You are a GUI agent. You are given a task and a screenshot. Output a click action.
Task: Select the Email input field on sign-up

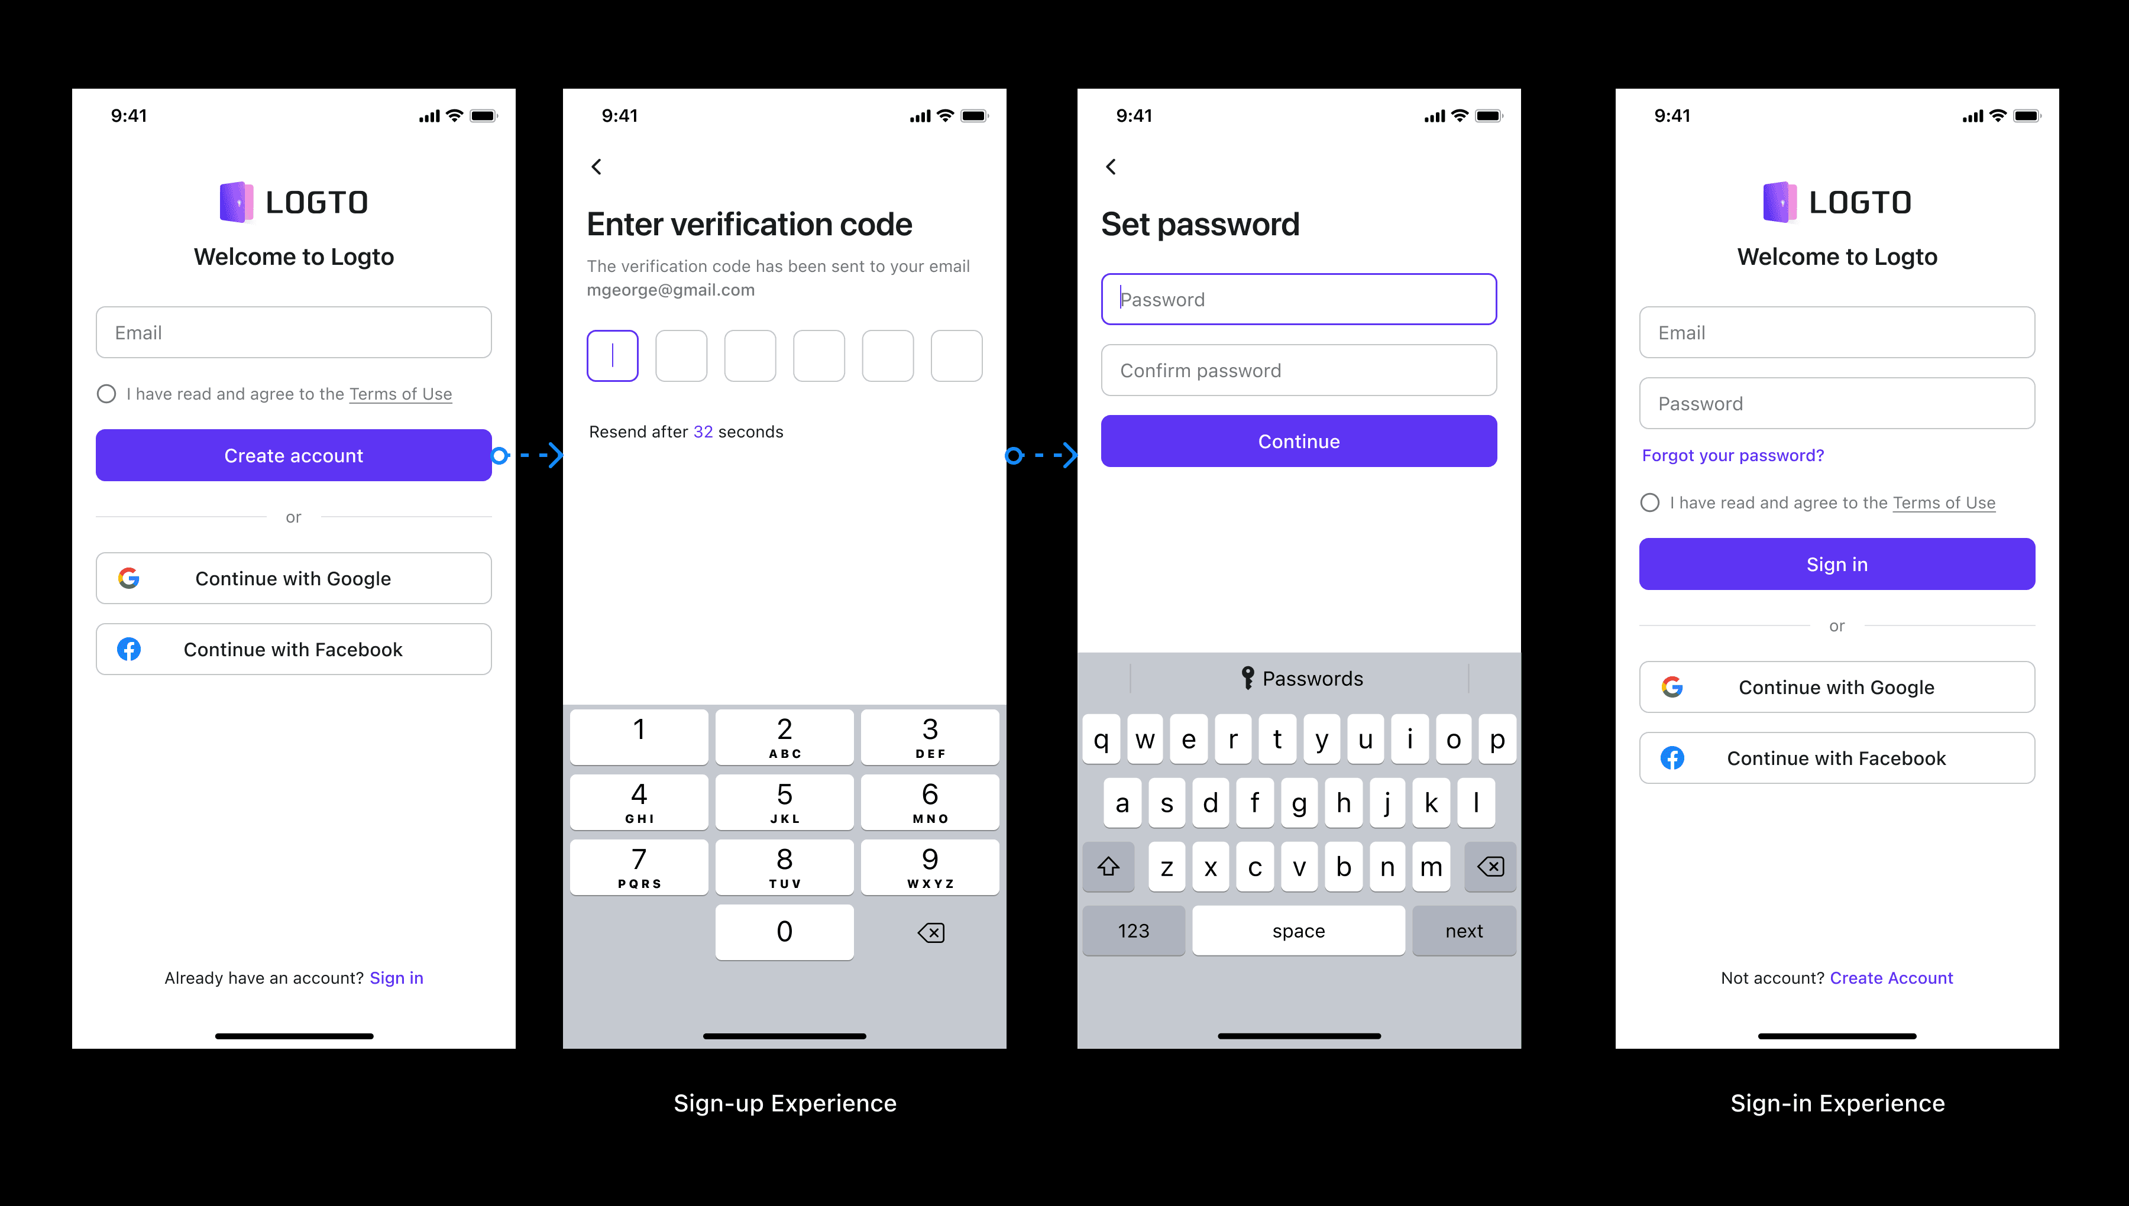[x=293, y=332]
